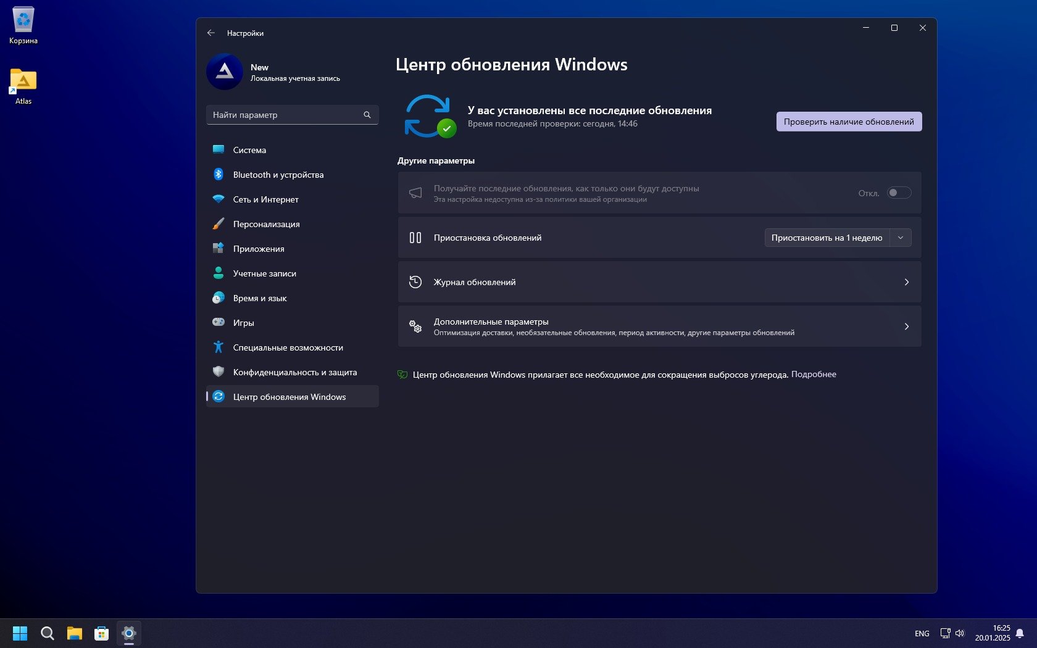Select Сеть и Интернет in sidebar
Screen dimensions: 1037x648
[x=292, y=199]
